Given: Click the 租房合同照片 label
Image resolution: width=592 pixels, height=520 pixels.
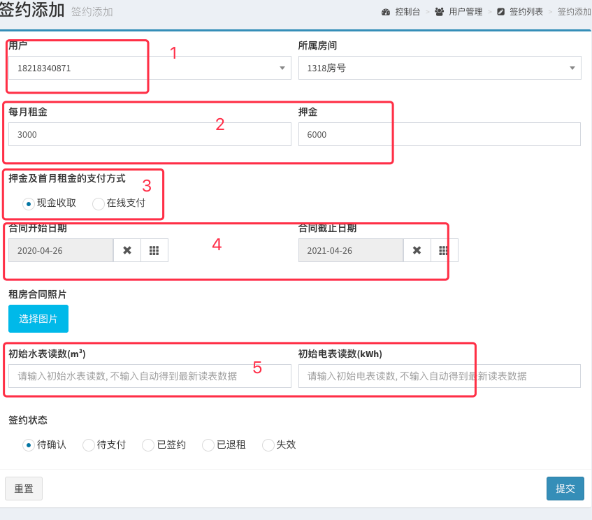Looking at the screenshot, I should click(37, 294).
